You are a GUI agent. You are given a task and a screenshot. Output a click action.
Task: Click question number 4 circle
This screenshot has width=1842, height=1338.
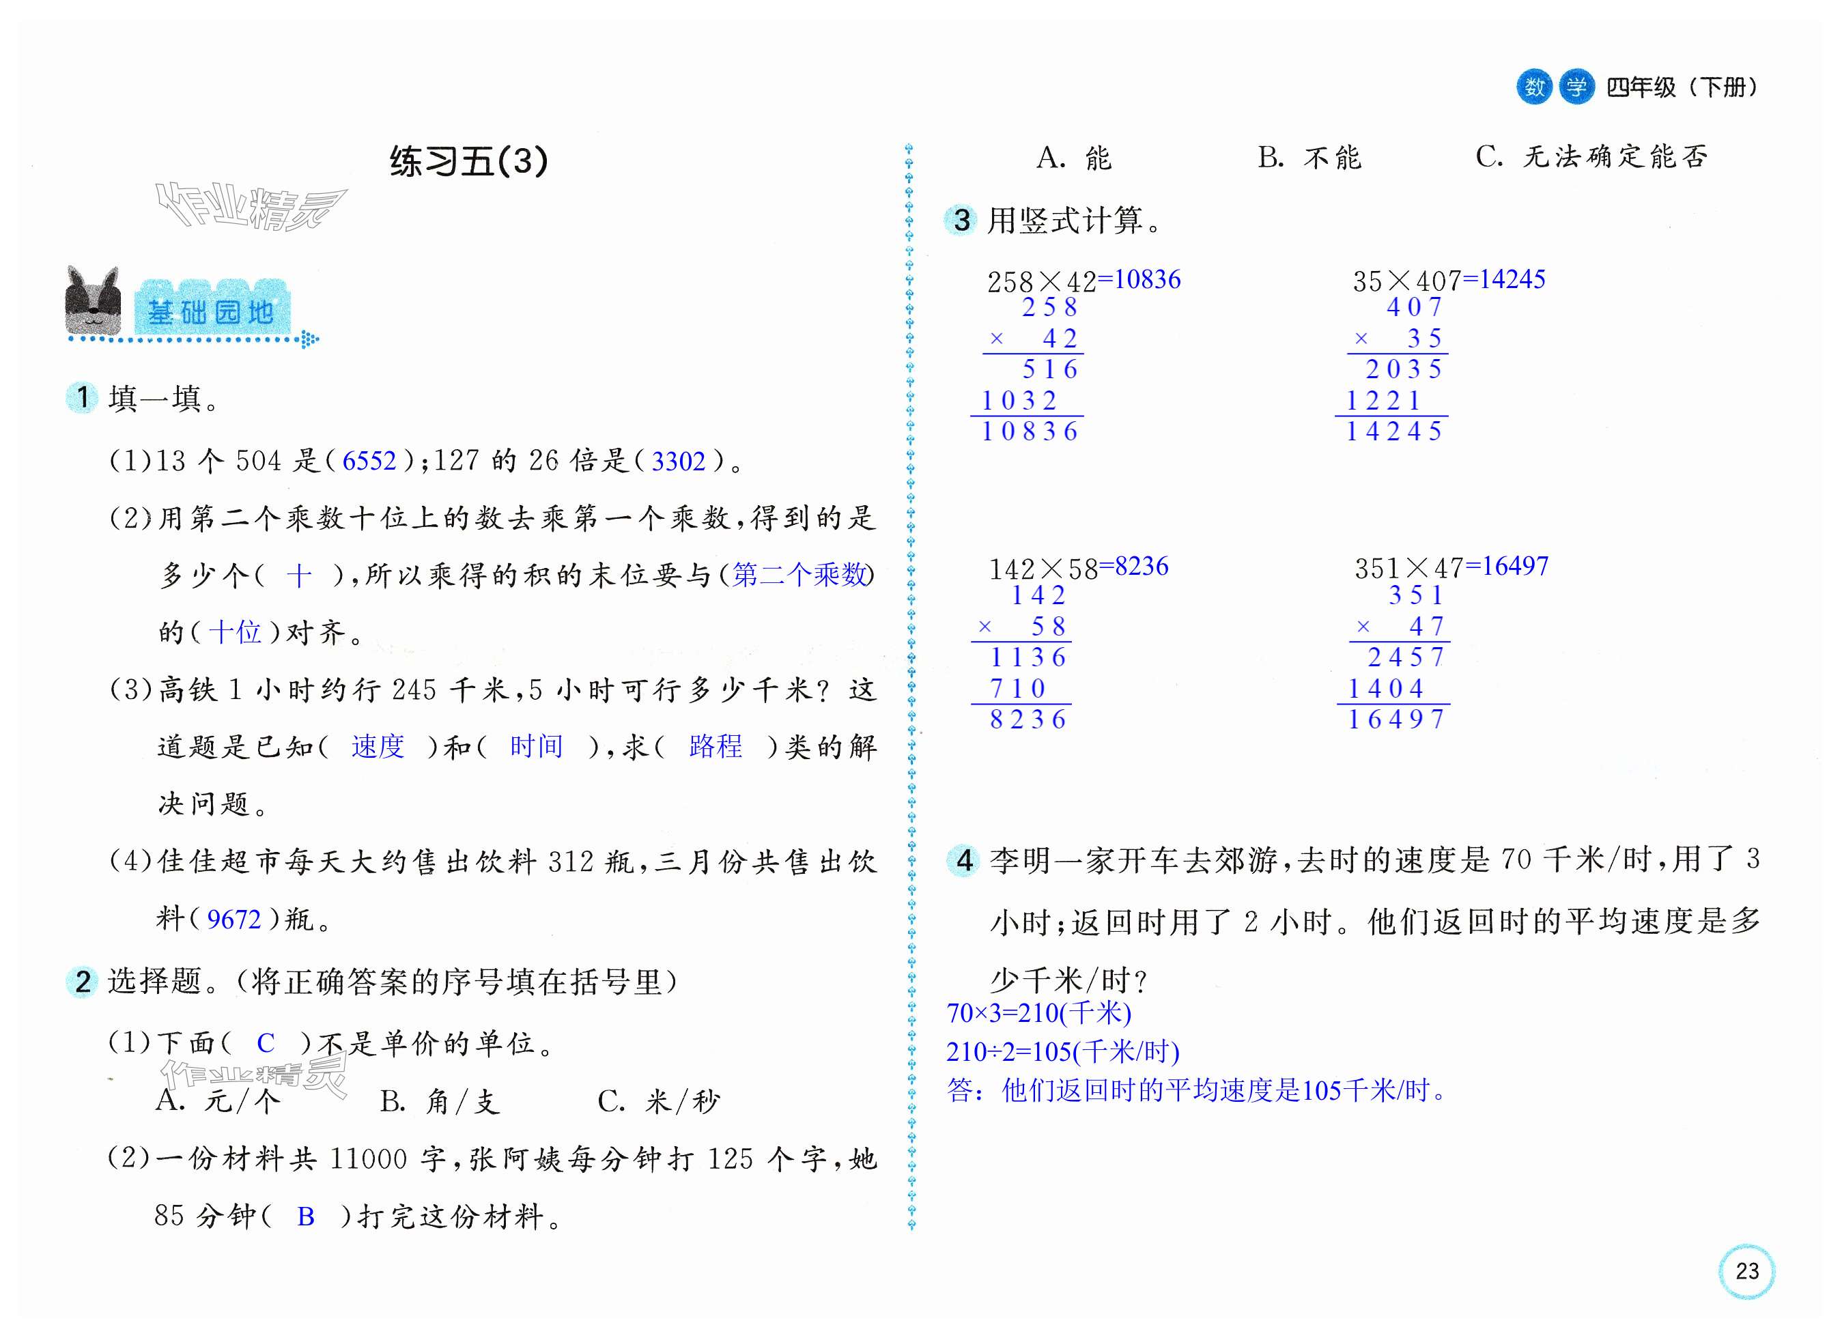[x=964, y=861]
